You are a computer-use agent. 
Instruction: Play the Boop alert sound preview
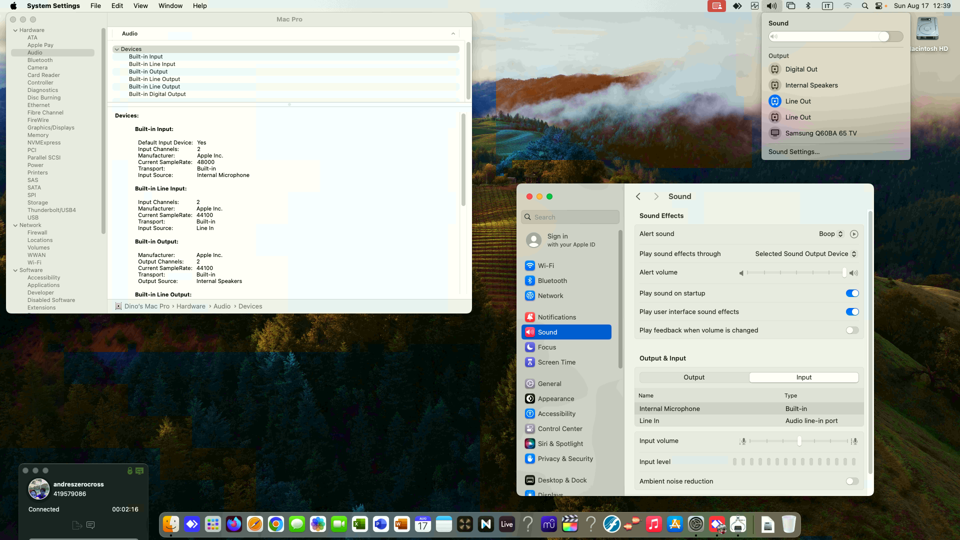[854, 234]
